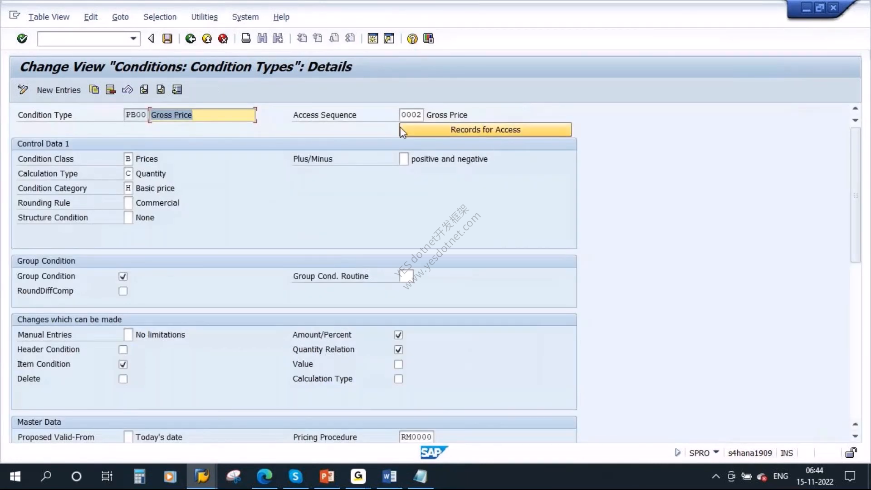Viewport: 871px width, 490px height.
Task: Open the Help question mark icon
Action: tap(412, 39)
